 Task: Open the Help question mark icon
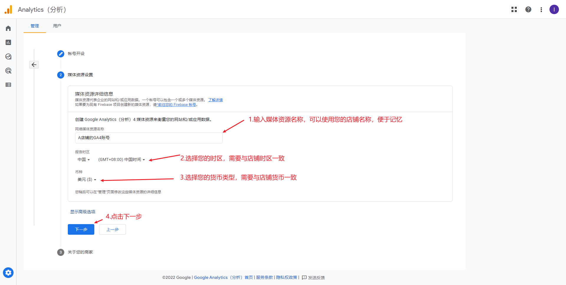[528, 9]
